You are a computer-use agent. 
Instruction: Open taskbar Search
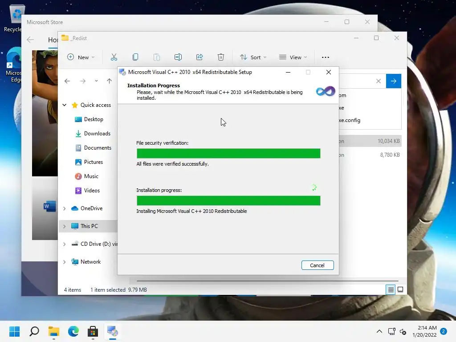[34, 331]
